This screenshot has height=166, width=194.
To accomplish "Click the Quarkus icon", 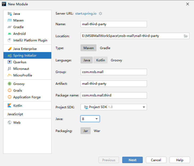I will (x=10, y=62).
